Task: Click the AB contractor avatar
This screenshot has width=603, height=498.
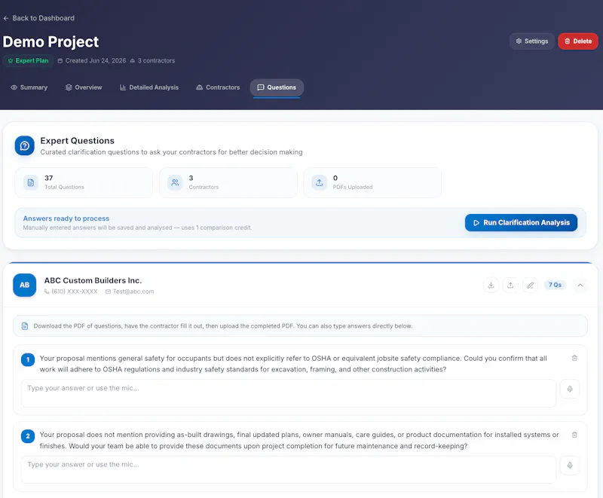Action: 25,285
